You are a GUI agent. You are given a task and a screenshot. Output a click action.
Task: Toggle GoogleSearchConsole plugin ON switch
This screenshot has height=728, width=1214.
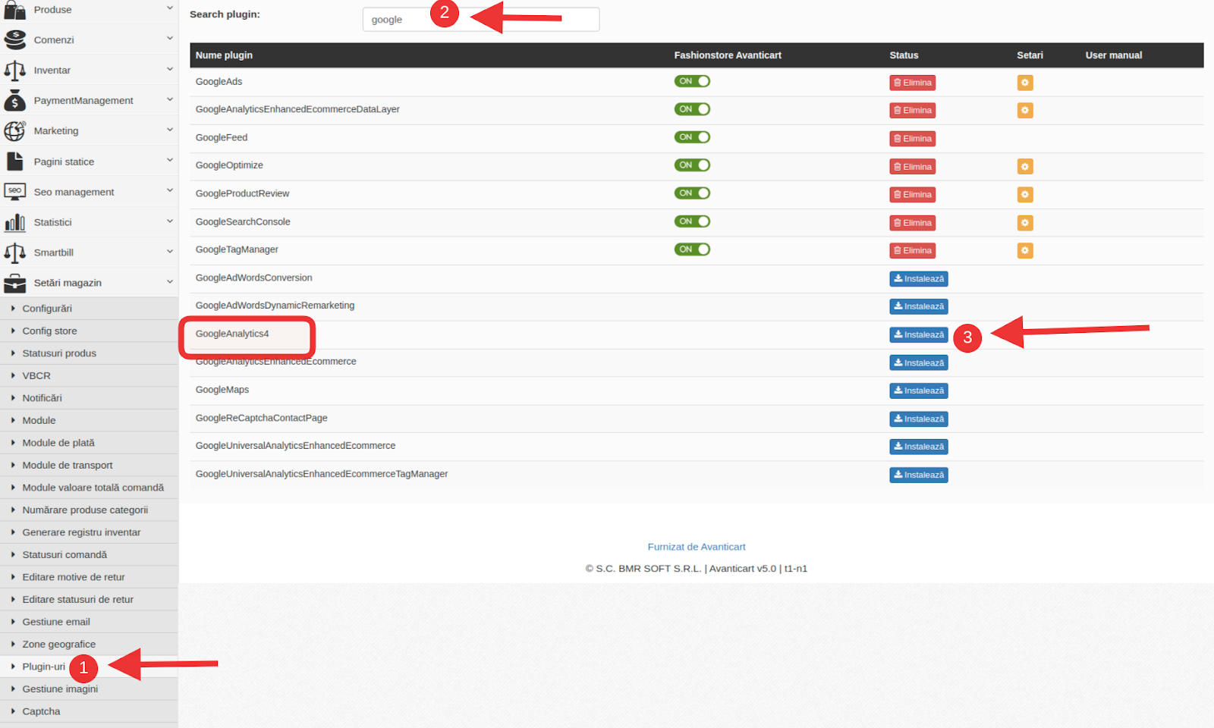(x=692, y=221)
